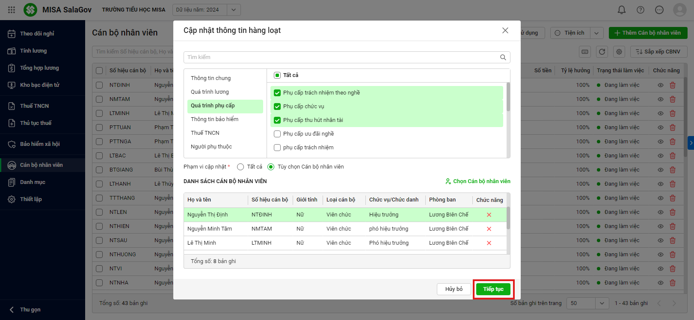The image size is (694, 320).
Task: Expand the Dữ liệu năm 2024 dropdown
Action: click(x=234, y=10)
